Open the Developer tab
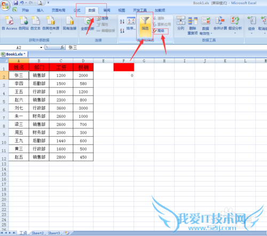This screenshot has width=267, height=236. (x=140, y=10)
